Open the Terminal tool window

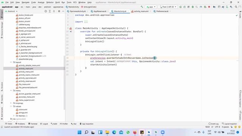[x=33, y=124]
